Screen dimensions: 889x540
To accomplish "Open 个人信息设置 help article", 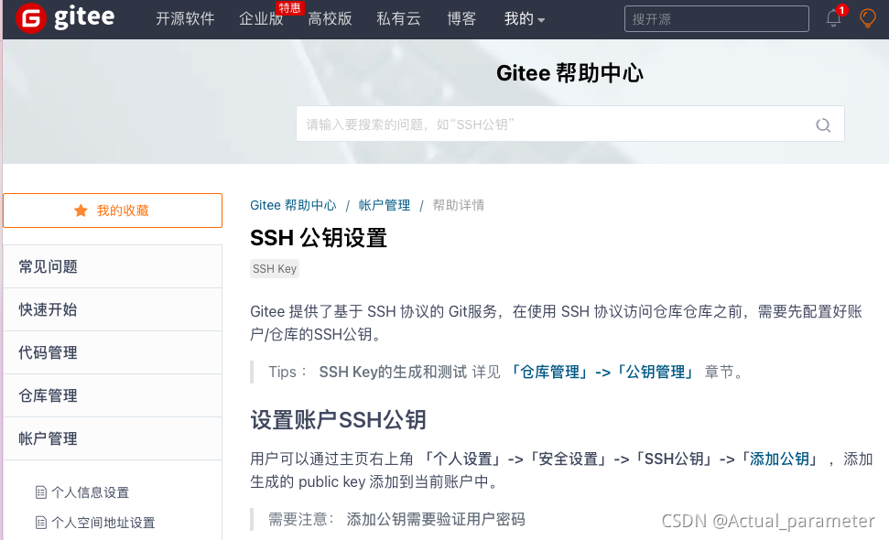I will [90, 492].
